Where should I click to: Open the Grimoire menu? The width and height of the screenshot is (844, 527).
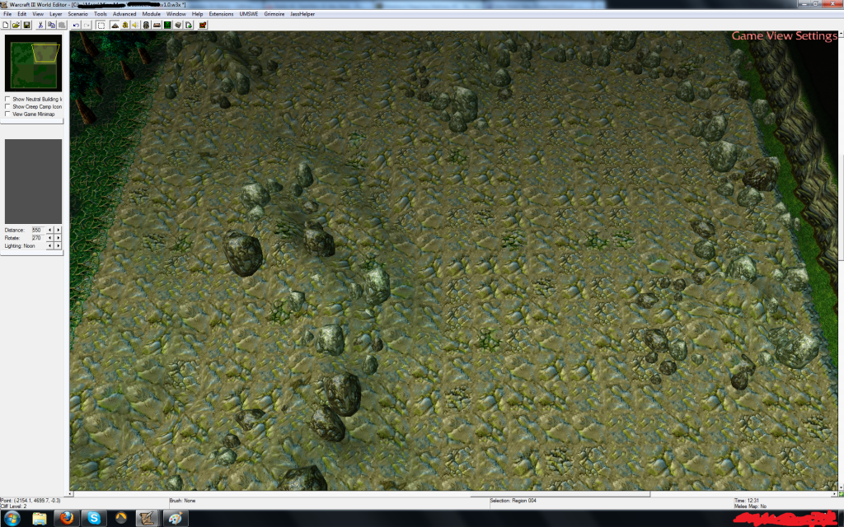[274, 14]
